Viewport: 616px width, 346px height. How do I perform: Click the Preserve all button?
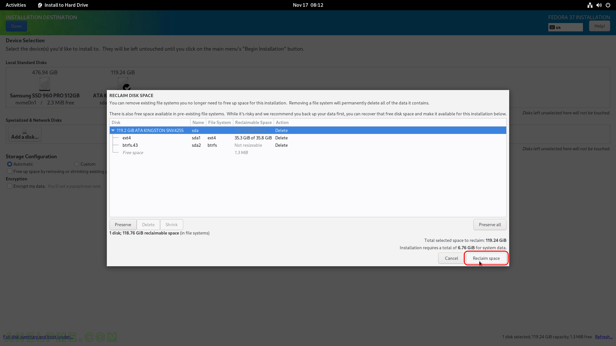(490, 225)
